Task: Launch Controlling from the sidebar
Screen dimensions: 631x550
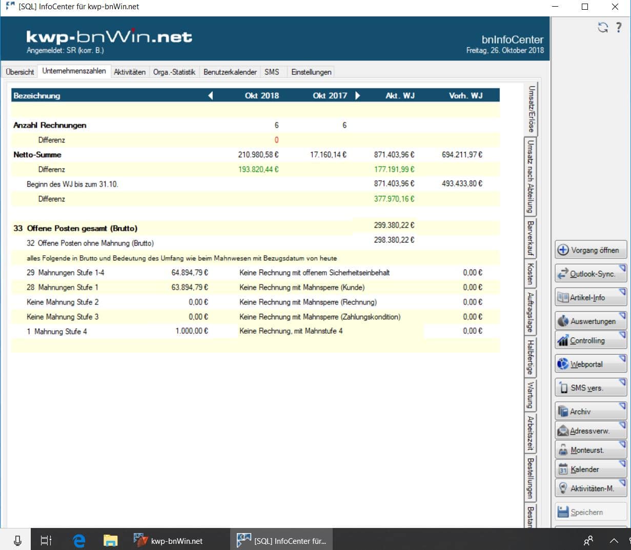Action: coord(590,340)
